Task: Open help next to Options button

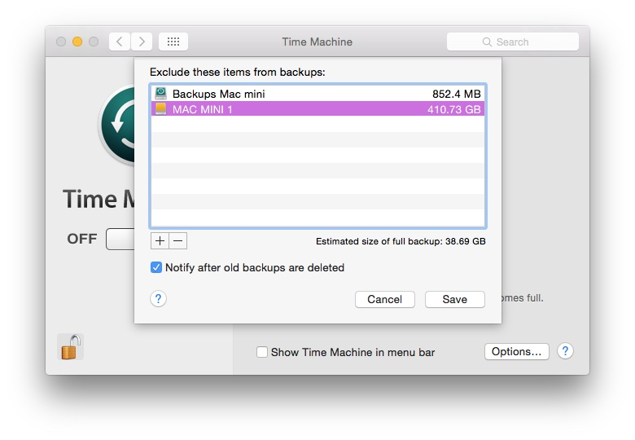Action: 565,351
